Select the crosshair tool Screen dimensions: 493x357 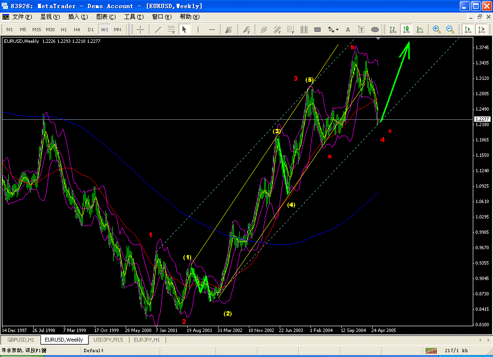[140, 29]
